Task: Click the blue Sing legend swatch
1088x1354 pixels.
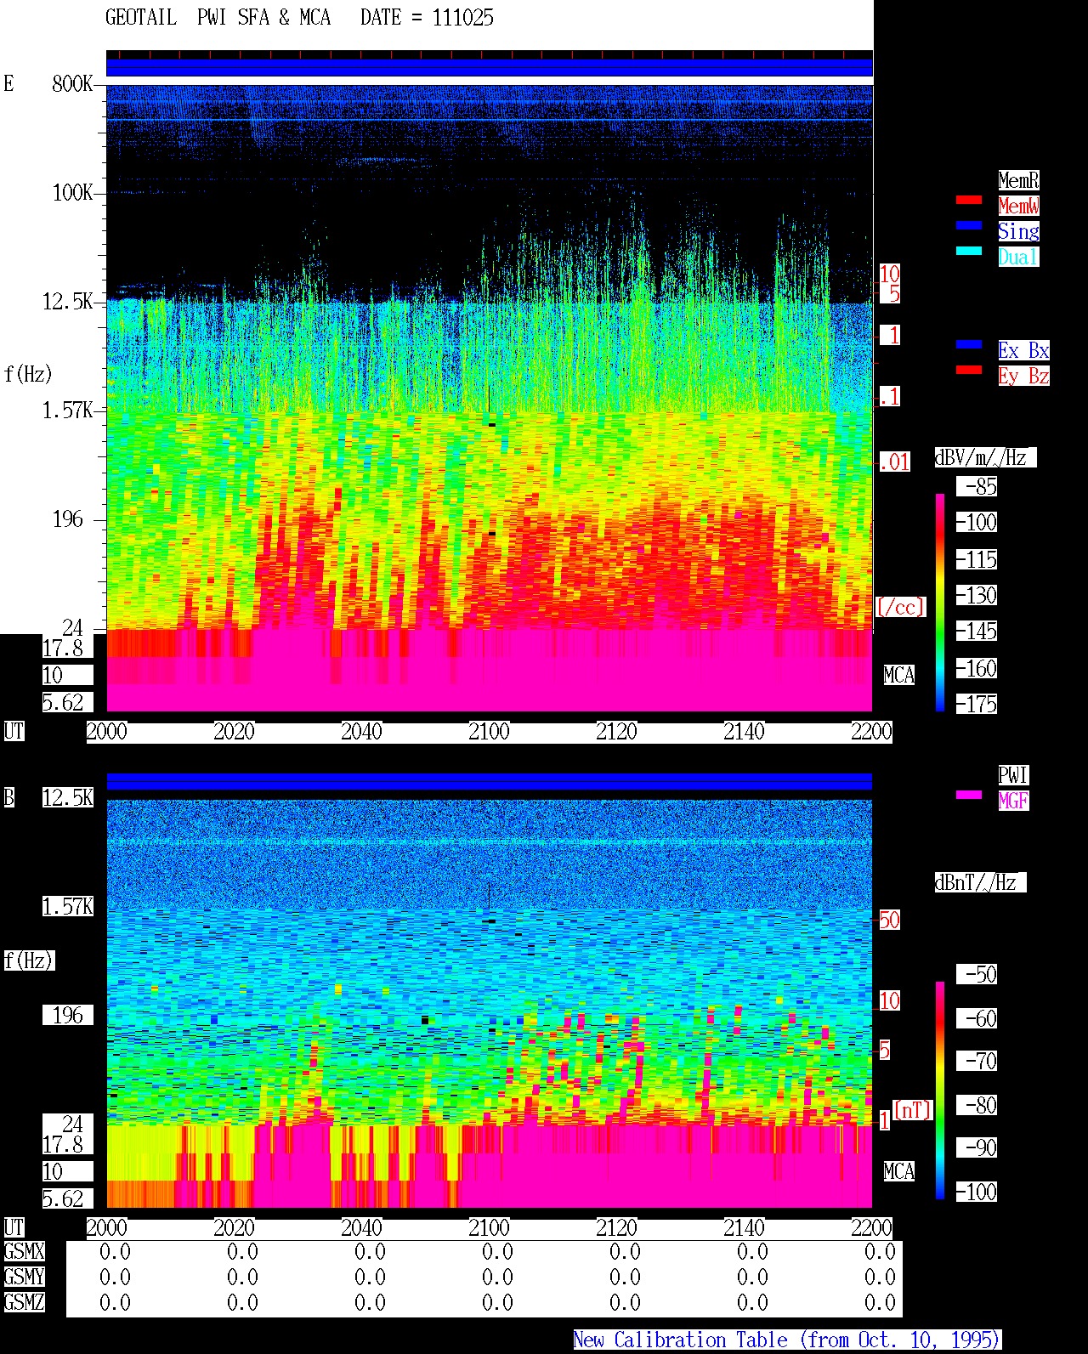Action: tap(969, 225)
